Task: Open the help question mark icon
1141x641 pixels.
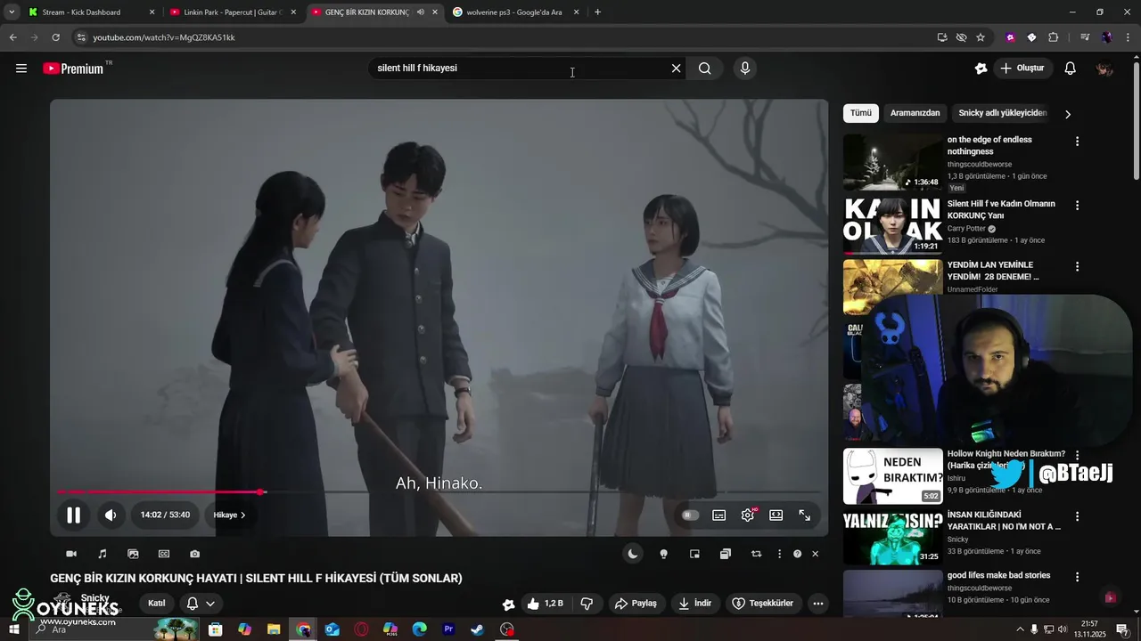Action: click(798, 554)
